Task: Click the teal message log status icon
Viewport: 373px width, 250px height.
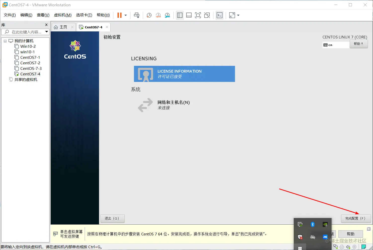Action: pyautogui.click(x=363, y=247)
